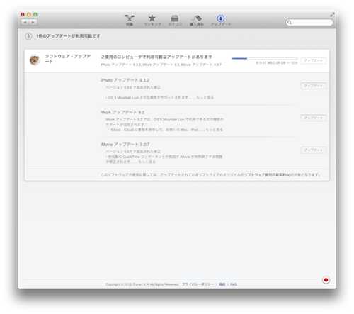The width and height of the screenshot is (354, 314).
Task: Select the Updates (アップデート) toolbar tab
Action: (221, 20)
